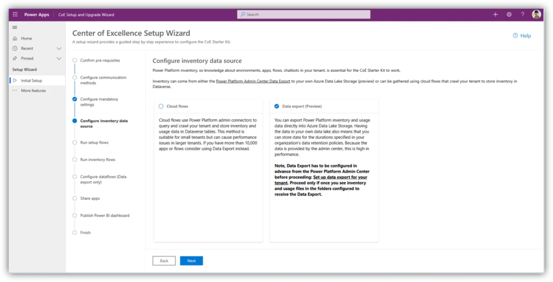This screenshot has height=282, width=553.
Task: Go to Share apps step
Action: tap(90, 198)
